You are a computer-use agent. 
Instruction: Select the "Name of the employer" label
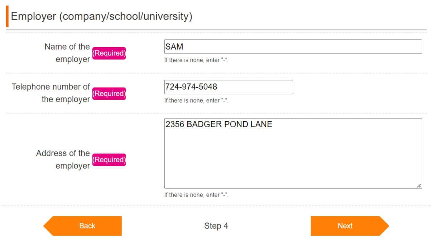tap(67, 53)
